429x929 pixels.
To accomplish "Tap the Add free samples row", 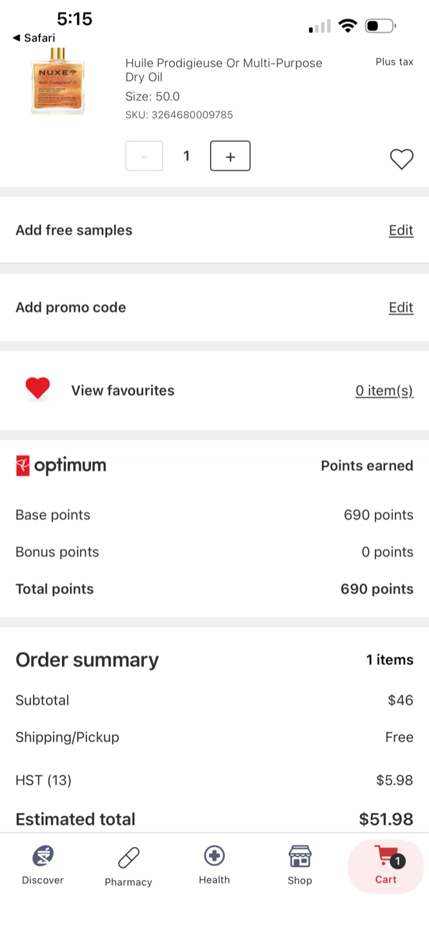I will click(214, 230).
